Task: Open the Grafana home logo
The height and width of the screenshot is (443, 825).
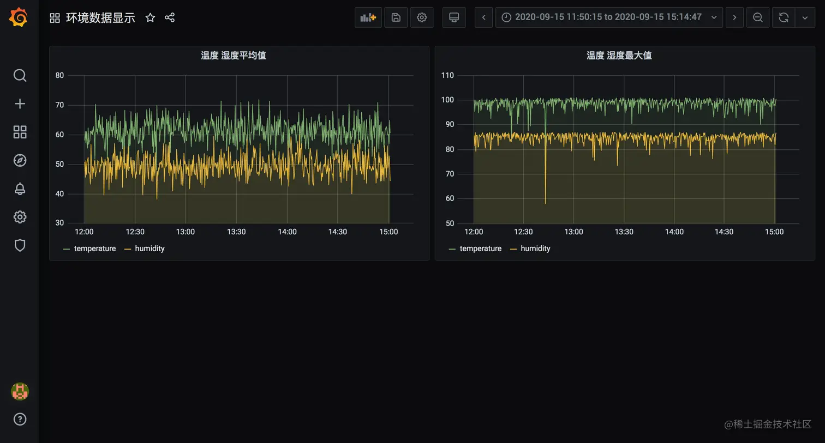Action: coord(19,17)
